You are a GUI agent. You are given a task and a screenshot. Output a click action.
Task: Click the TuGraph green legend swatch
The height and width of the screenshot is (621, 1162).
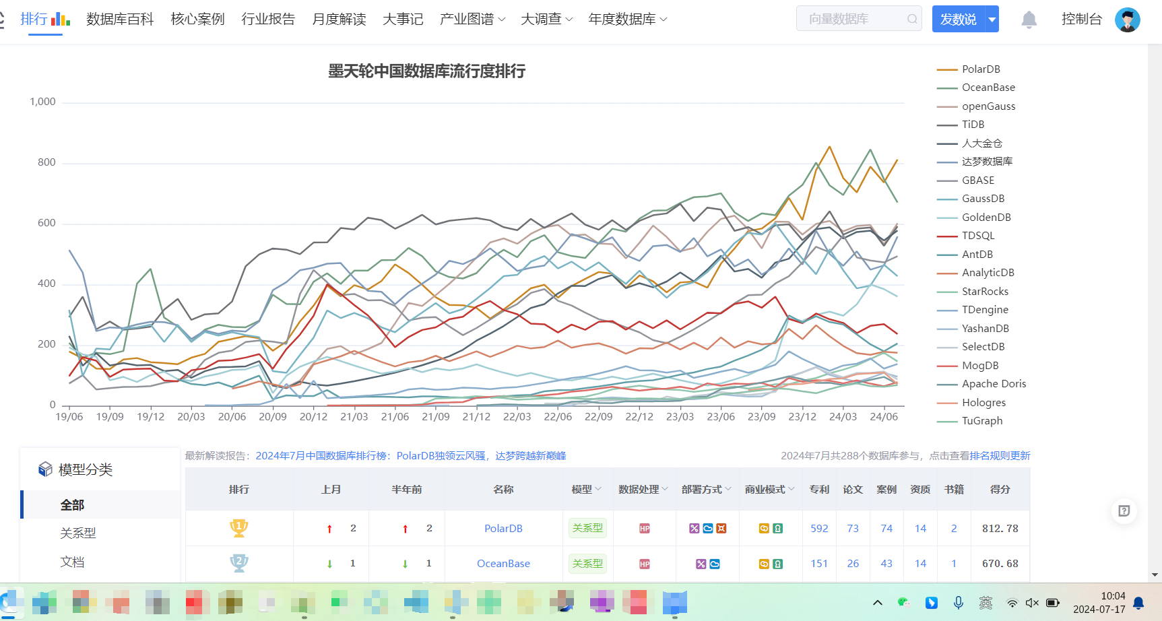coord(947,421)
